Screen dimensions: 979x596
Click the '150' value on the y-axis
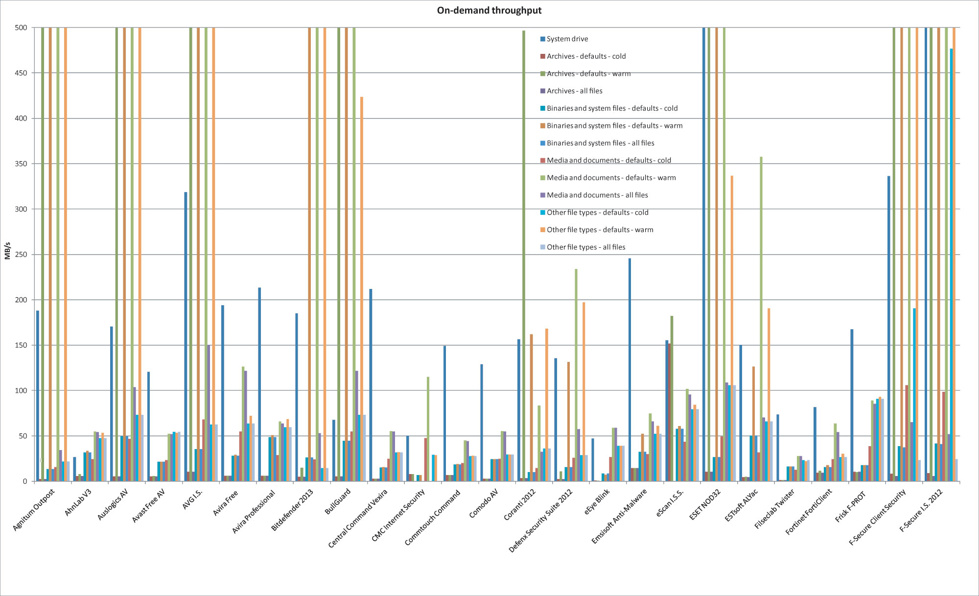[21, 345]
